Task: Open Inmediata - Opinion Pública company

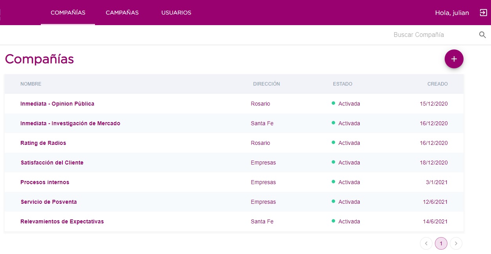Action: (57, 104)
